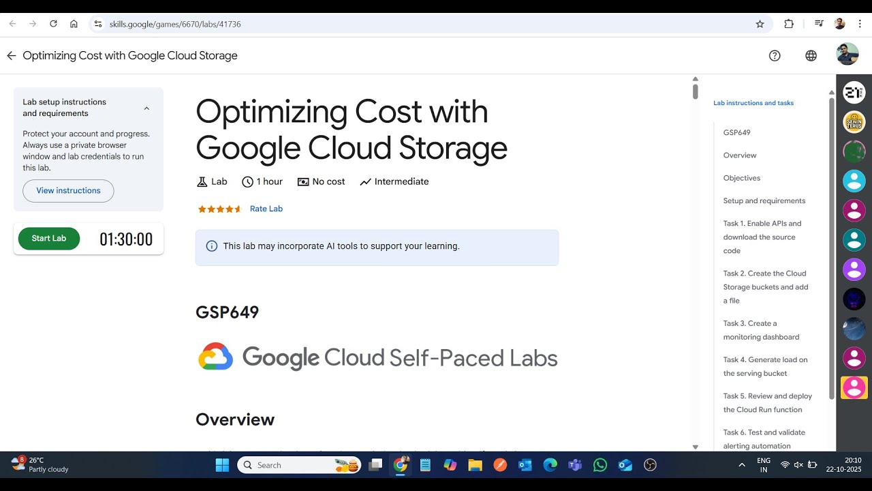The height and width of the screenshot is (491, 872).
Task: Open the Chrome three-dot menu
Action: point(859,24)
